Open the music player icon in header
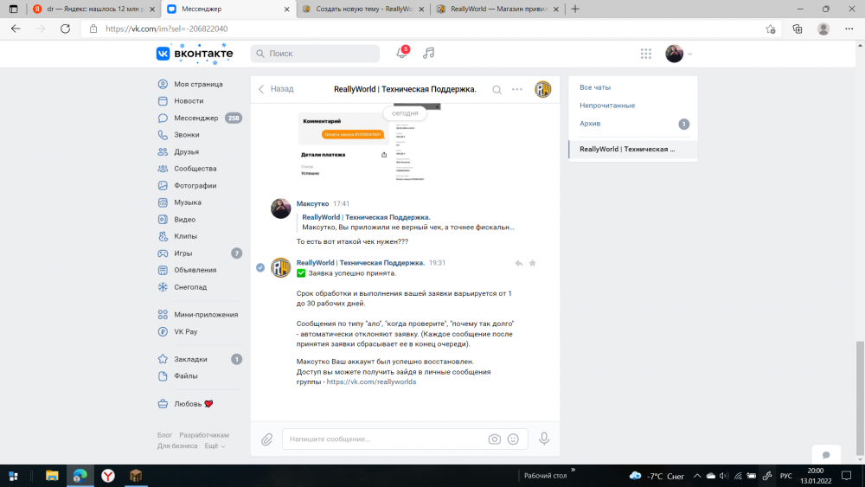The image size is (865, 487). pyautogui.click(x=429, y=54)
